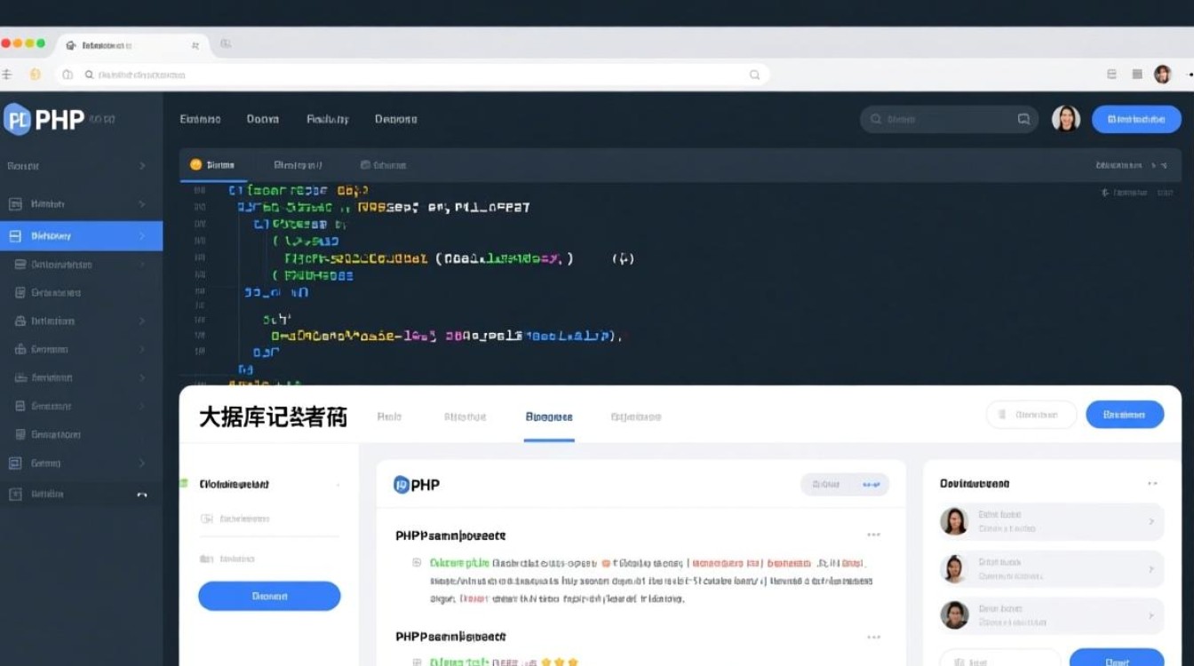Screen dimensions: 1194x666
Task: Expand the chevron on the highlighted sidebar item
Action: pyautogui.click(x=142, y=235)
